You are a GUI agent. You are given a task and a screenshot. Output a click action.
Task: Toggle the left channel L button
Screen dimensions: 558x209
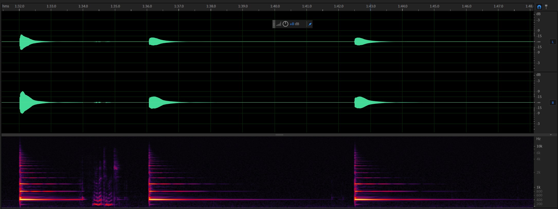553,42
